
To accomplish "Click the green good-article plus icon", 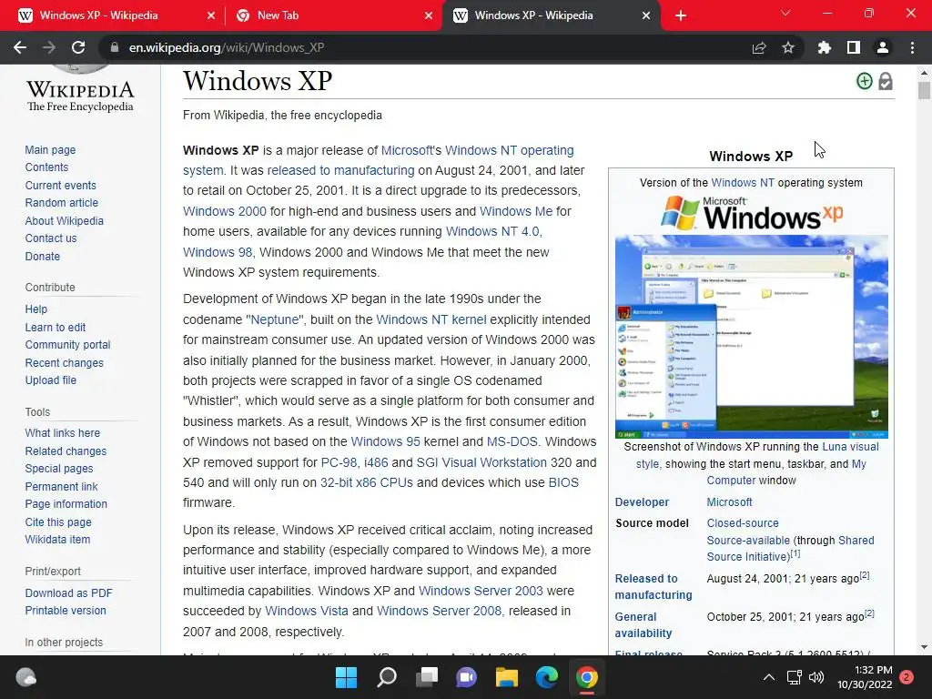I will (865, 81).
